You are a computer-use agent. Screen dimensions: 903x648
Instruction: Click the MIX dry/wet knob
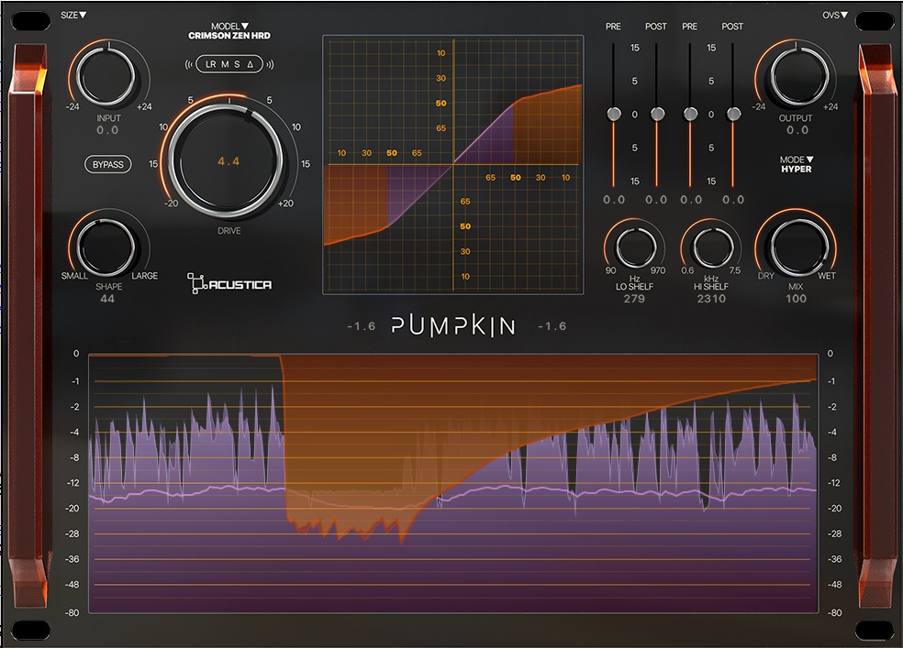click(799, 247)
